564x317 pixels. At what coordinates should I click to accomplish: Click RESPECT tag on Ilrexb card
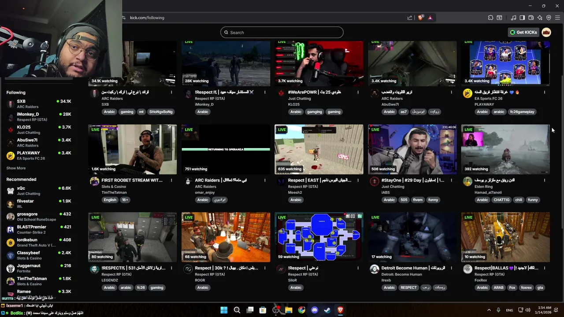(408, 288)
